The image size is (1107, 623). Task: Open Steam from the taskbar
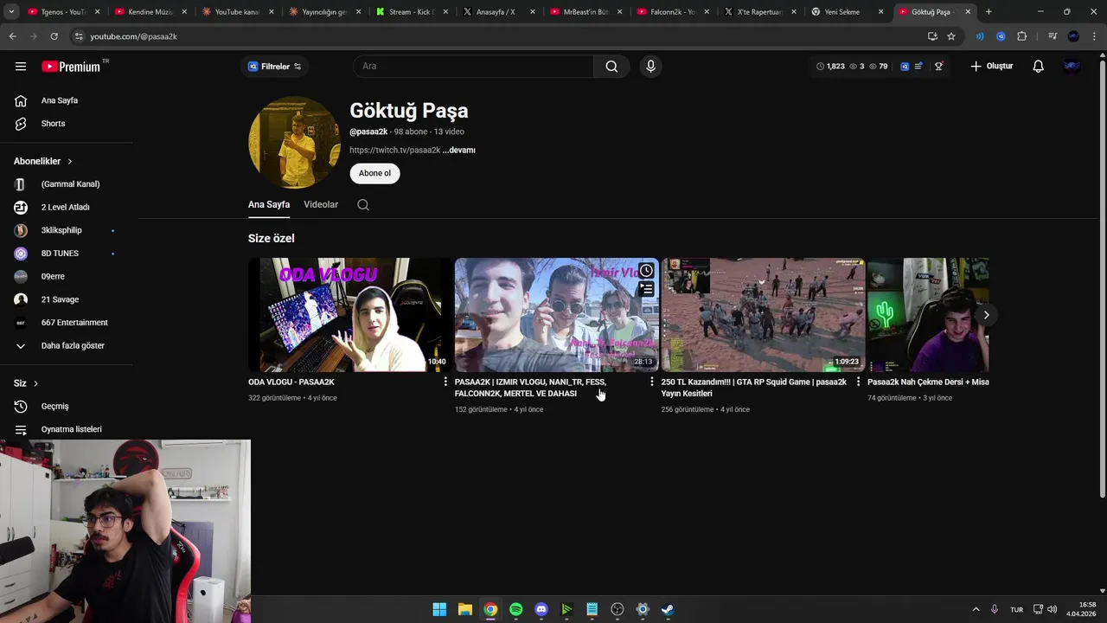668,609
